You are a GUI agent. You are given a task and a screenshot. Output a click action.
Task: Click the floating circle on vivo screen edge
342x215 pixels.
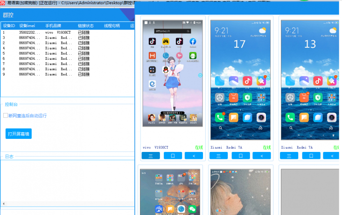[x=200, y=75]
